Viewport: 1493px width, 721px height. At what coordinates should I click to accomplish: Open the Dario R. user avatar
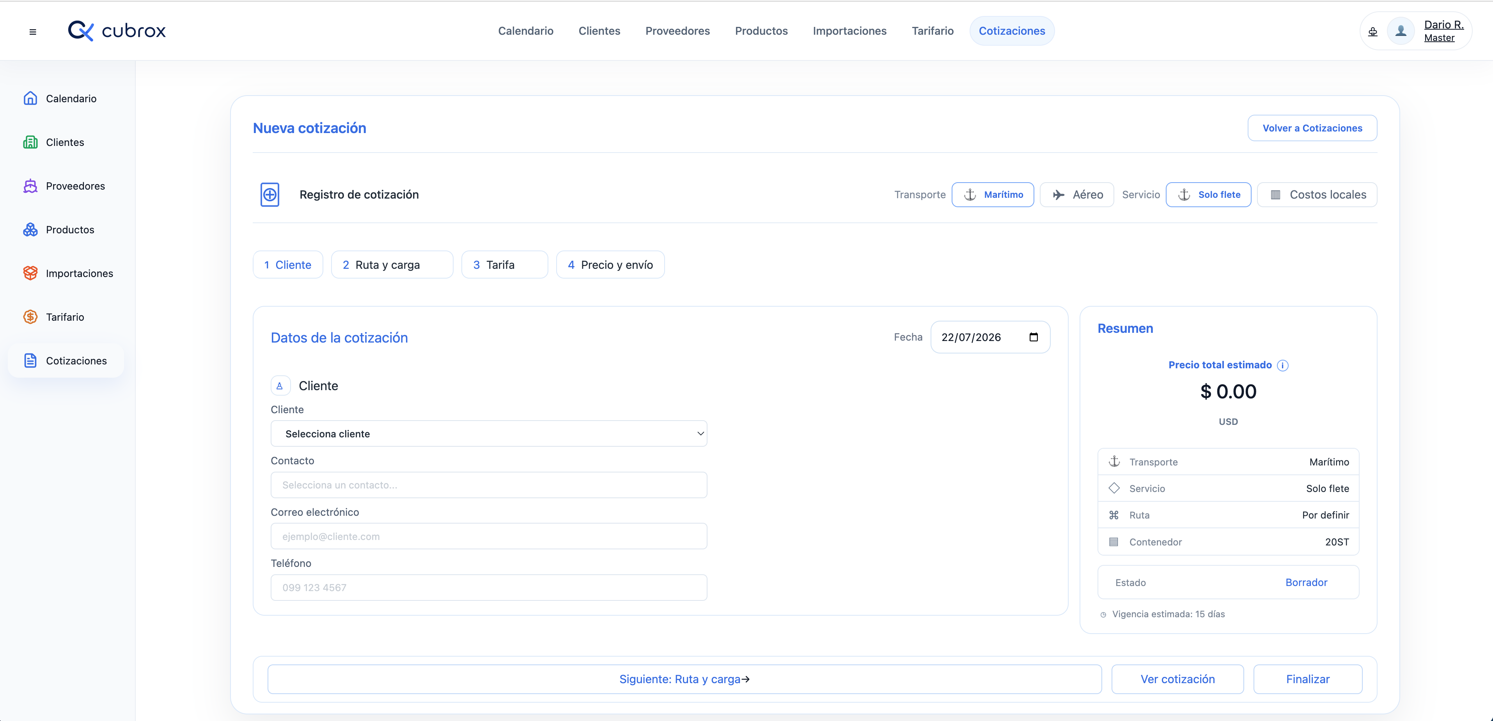click(x=1400, y=31)
